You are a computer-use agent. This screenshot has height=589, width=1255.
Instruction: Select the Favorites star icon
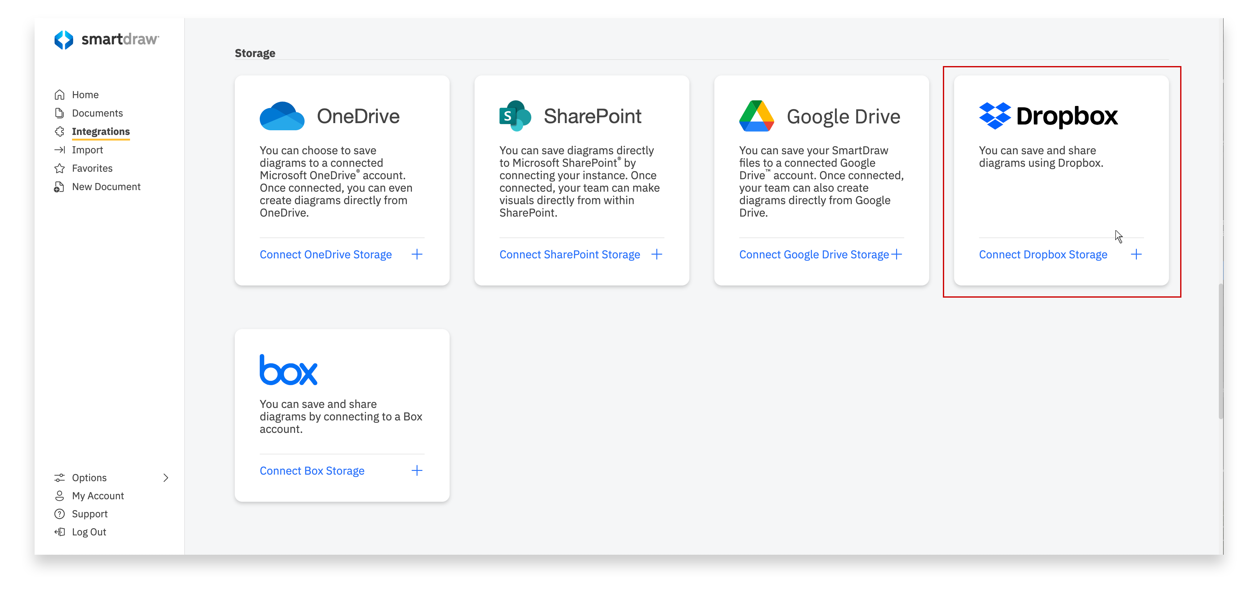[x=60, y=168]
